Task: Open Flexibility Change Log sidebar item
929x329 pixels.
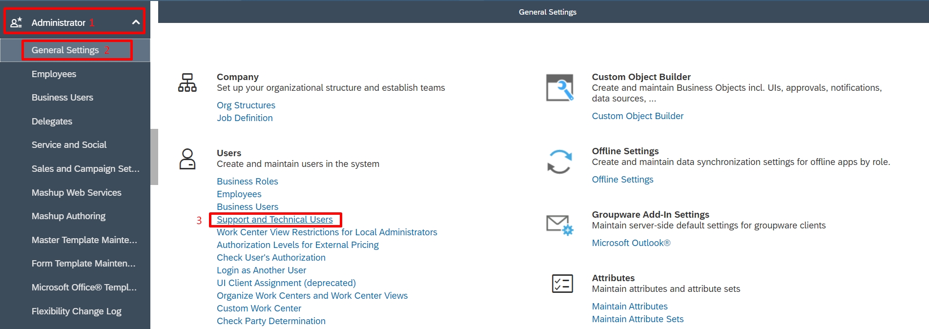Action: pyautogui.click(x=76, y=311)
